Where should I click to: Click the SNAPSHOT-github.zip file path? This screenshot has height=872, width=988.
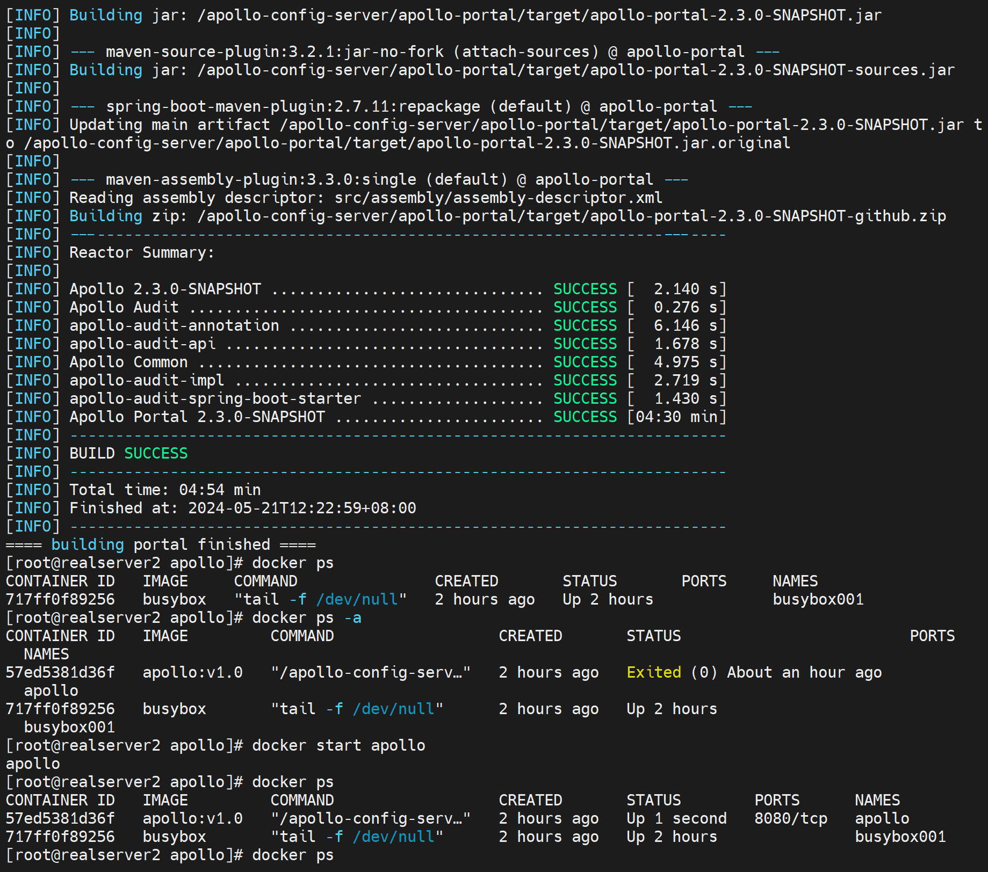572,216
